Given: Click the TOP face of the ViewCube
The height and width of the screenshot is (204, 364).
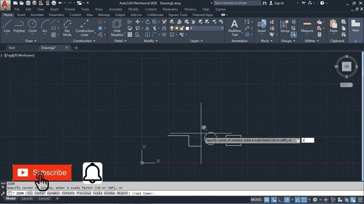Looking at the screenshot, I should coord(346,67).
